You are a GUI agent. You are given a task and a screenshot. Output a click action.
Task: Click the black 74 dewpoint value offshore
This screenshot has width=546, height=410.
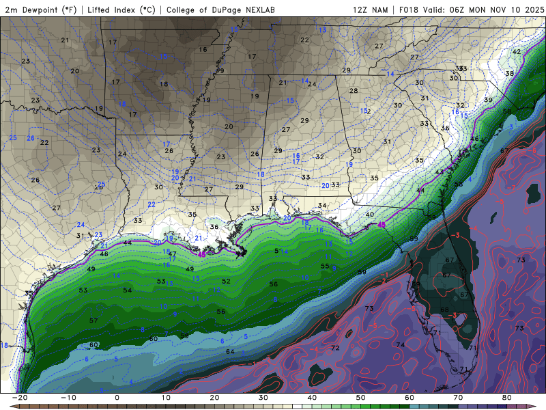[401, 345]
